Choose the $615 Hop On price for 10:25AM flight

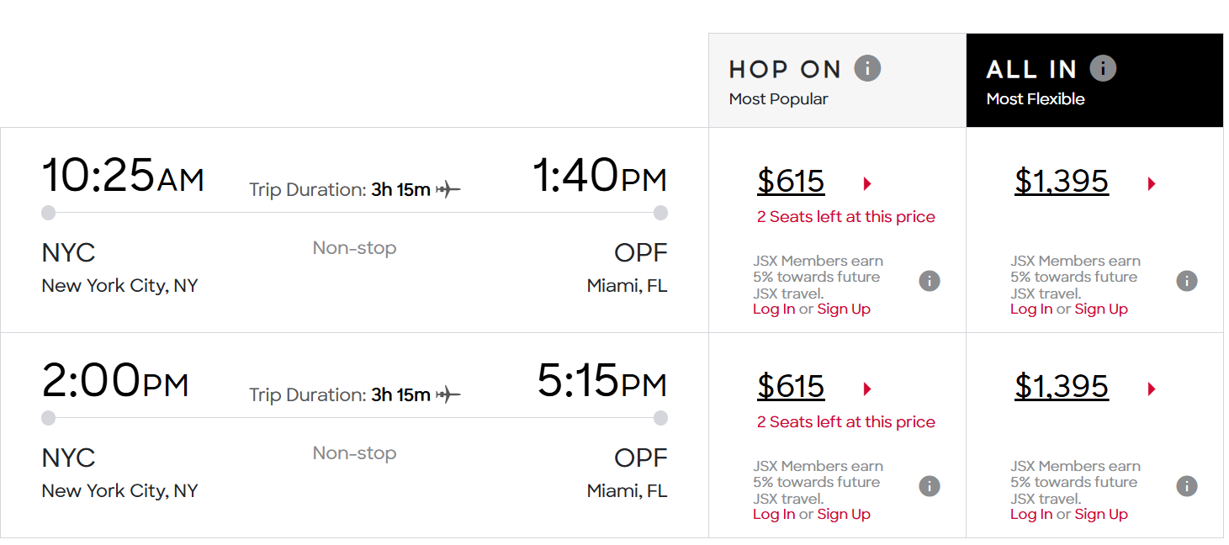(791, 182)
